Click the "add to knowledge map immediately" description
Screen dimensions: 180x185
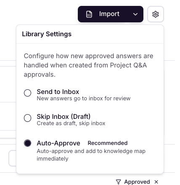[x=91, y=155]
